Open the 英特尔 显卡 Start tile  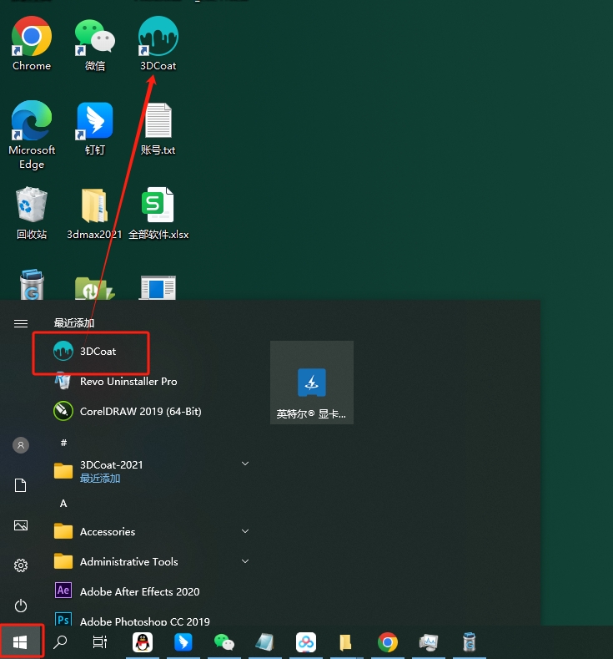[312, 383]
